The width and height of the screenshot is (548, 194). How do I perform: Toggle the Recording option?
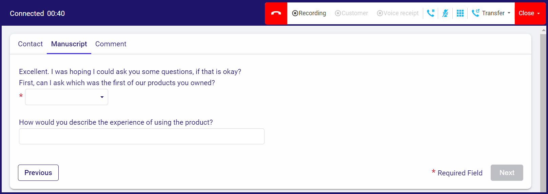[309, 13]
